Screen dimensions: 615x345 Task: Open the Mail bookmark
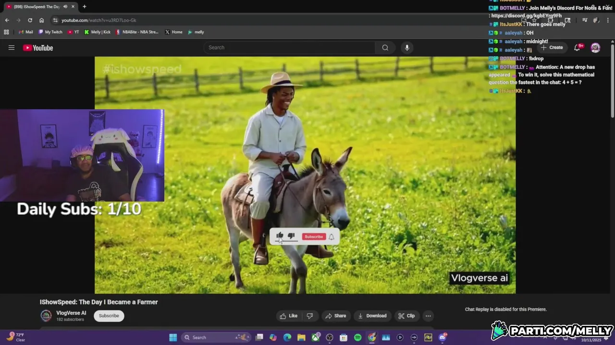(x=26, y=32)
